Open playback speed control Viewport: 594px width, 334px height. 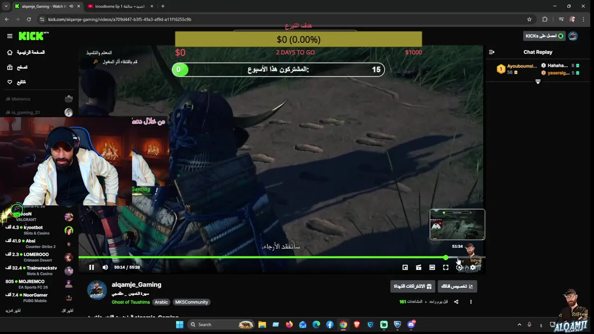tap(459, 267)
